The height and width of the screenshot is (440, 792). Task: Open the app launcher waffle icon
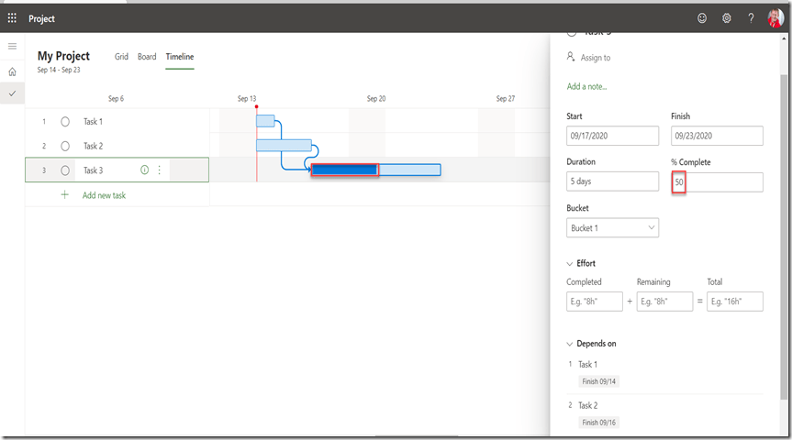(12, 18)
